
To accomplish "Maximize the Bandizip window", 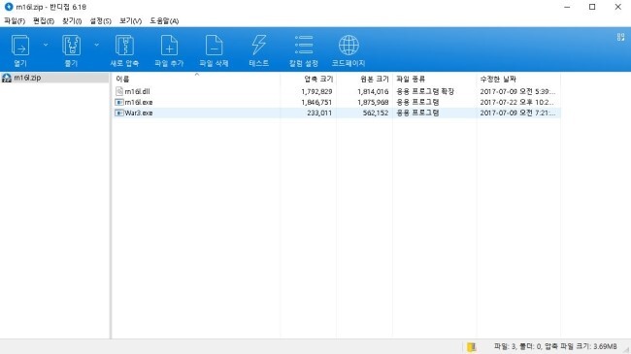I will (x=592, y=7).
